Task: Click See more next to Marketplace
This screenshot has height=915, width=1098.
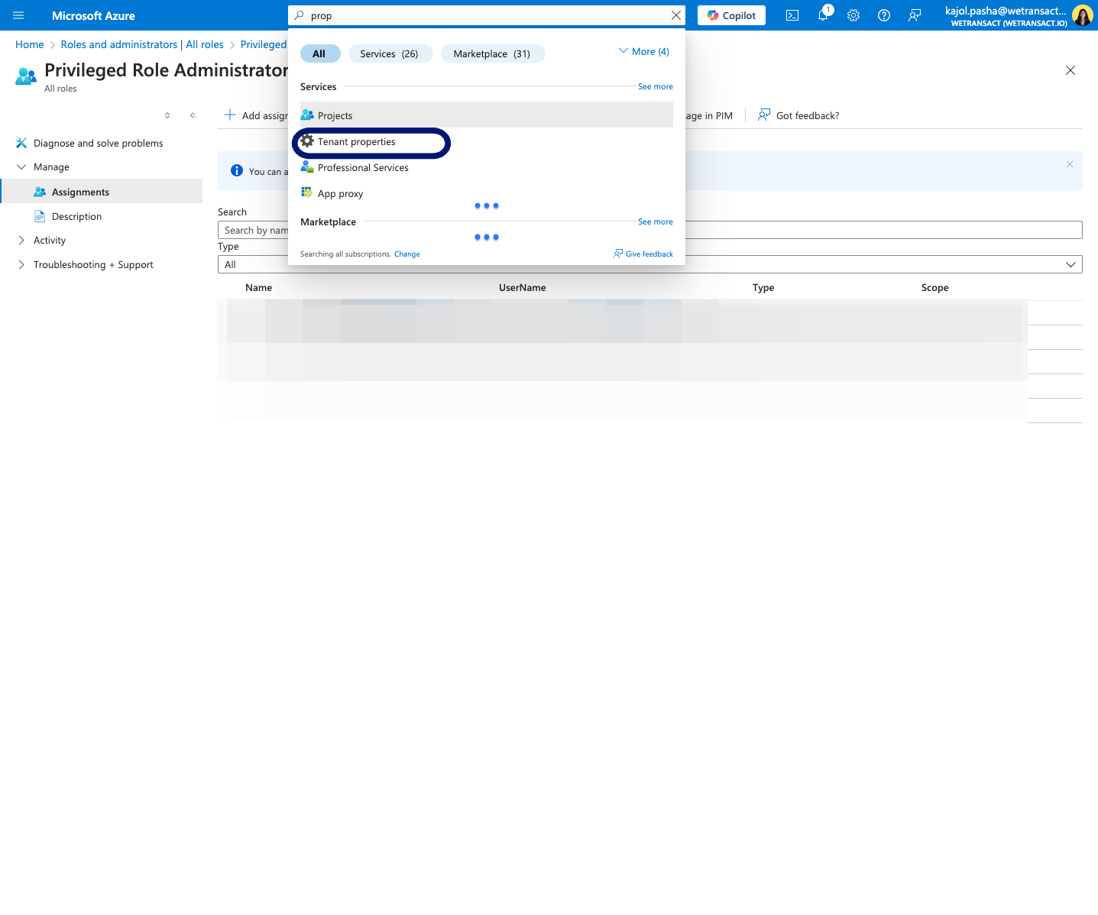Action: tap(656, 221)
